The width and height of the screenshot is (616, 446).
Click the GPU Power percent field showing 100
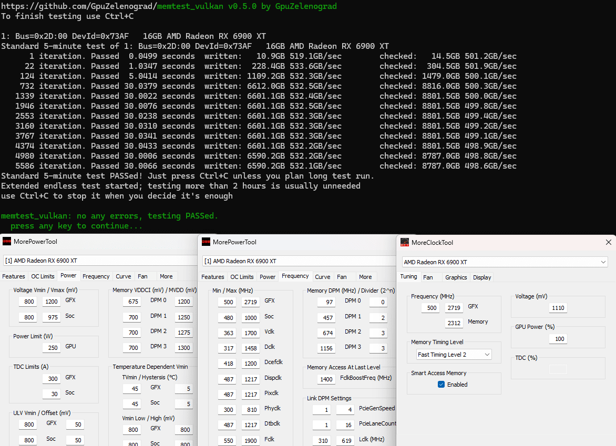click(x=558, y=339)
